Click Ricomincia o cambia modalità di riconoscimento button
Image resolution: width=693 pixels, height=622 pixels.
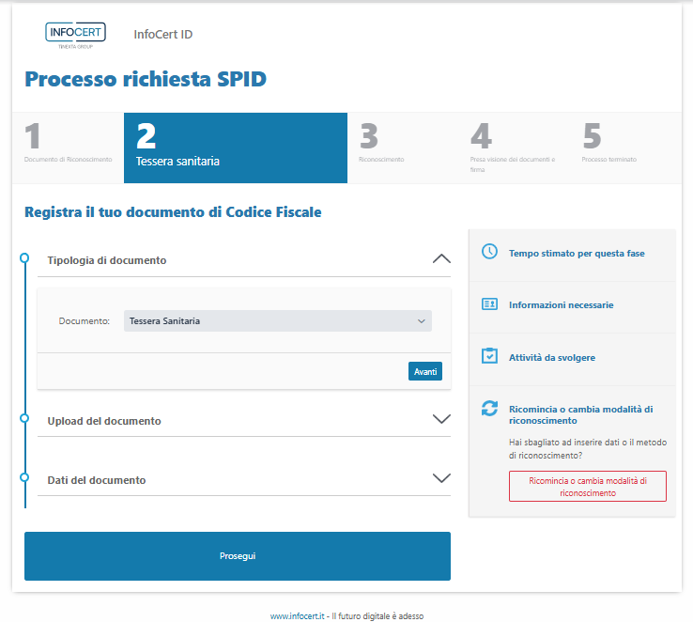point(587,486)
